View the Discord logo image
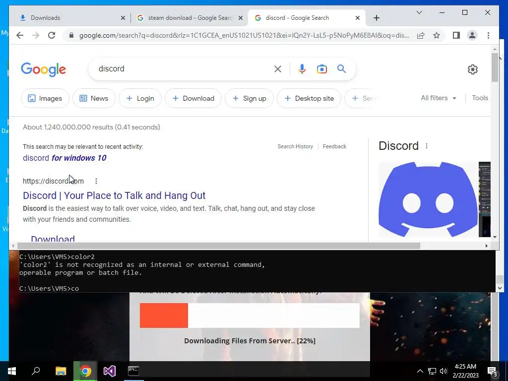508x381 pixels. tap(428, 199)
